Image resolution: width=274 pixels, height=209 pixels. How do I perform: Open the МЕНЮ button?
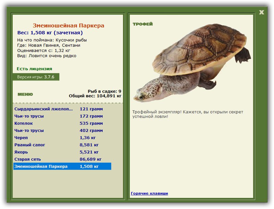coord(25,94)
